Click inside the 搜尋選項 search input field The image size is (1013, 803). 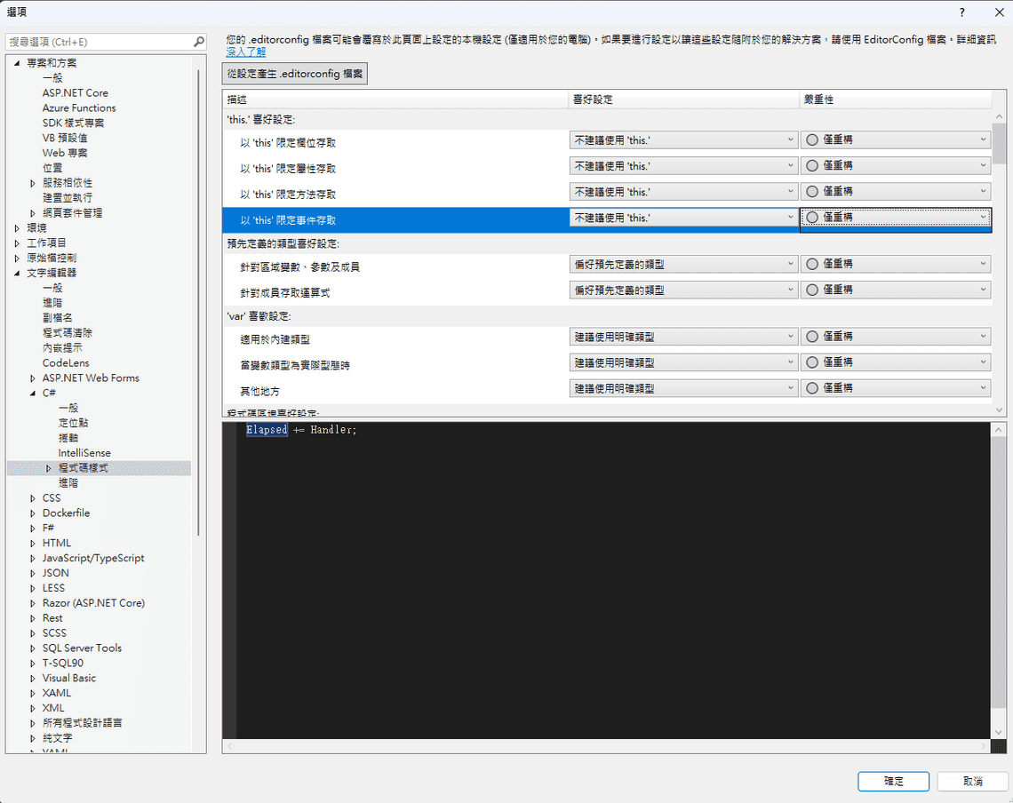(98, 41)
